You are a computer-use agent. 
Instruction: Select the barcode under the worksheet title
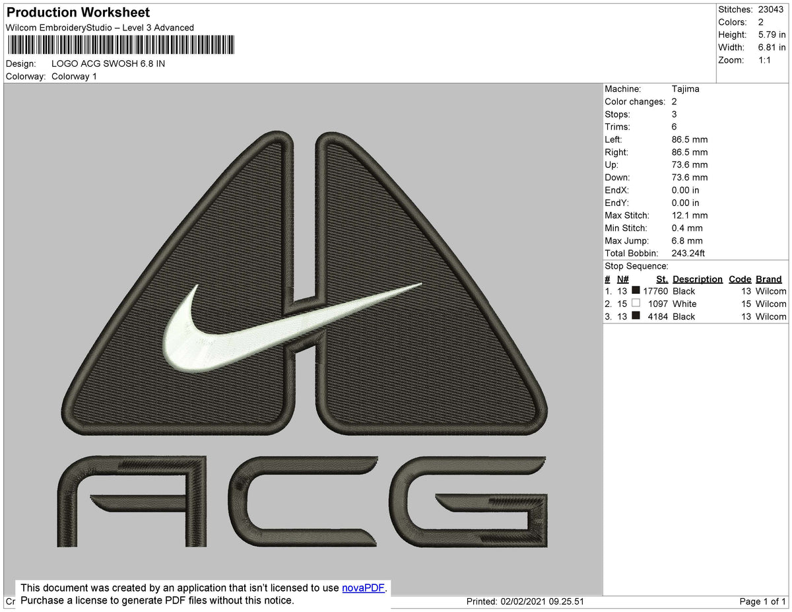point(120,45)
